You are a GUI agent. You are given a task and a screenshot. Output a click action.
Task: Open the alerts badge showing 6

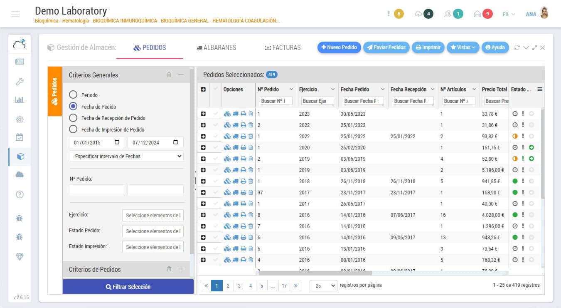click(399, 14)
